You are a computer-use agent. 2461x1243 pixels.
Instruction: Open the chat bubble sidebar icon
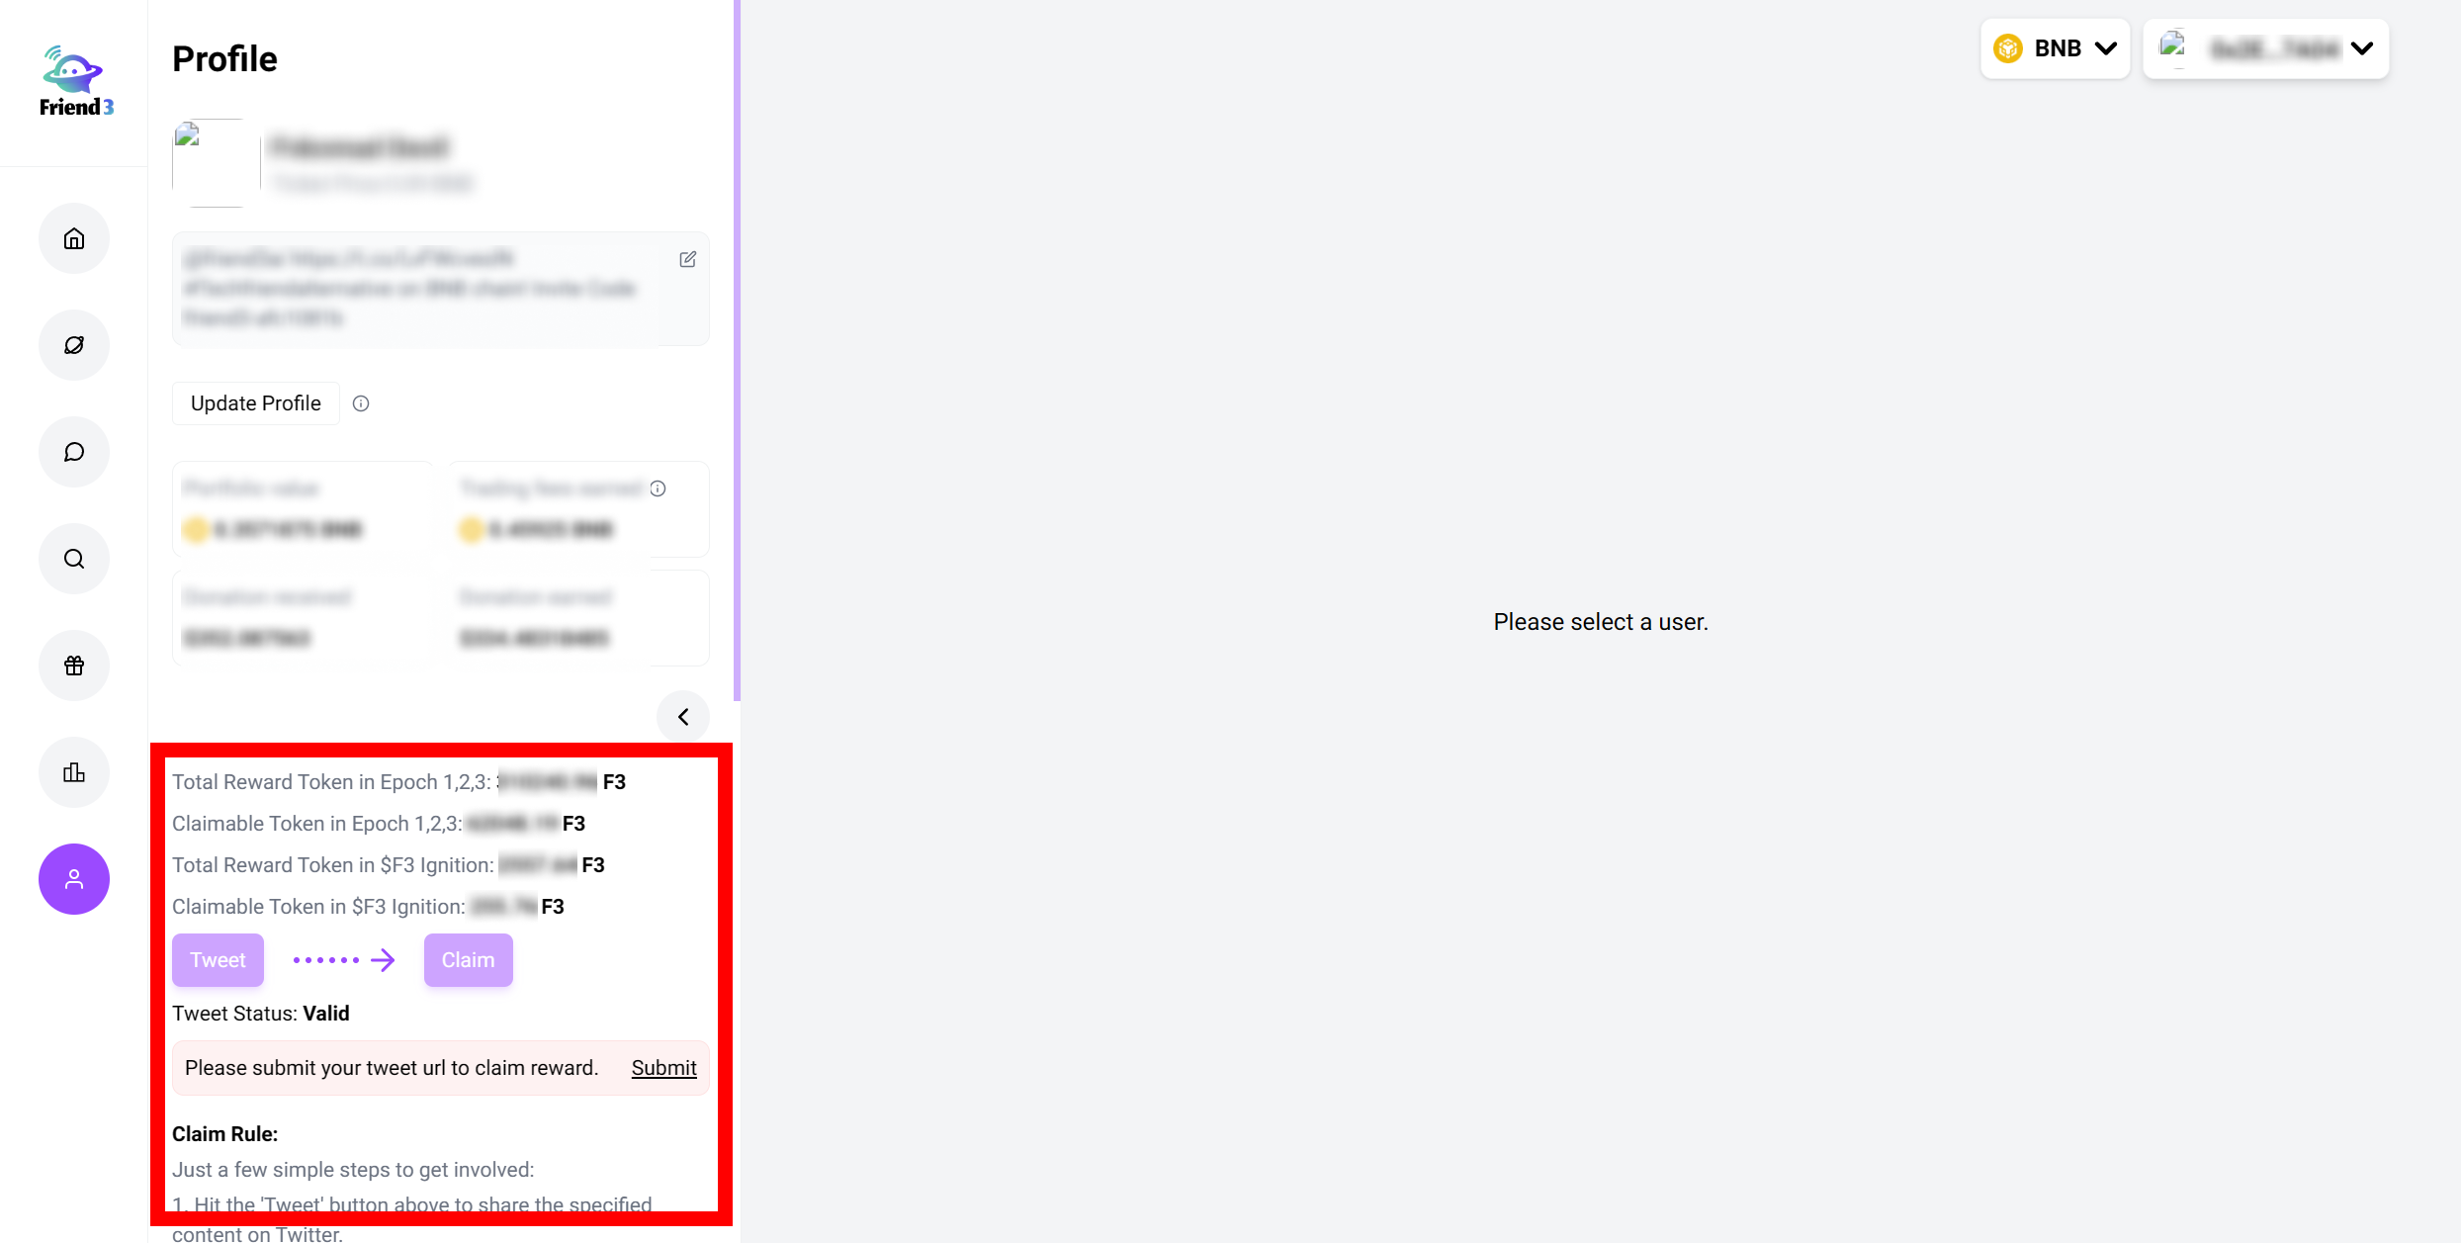(x=74, y=452)
